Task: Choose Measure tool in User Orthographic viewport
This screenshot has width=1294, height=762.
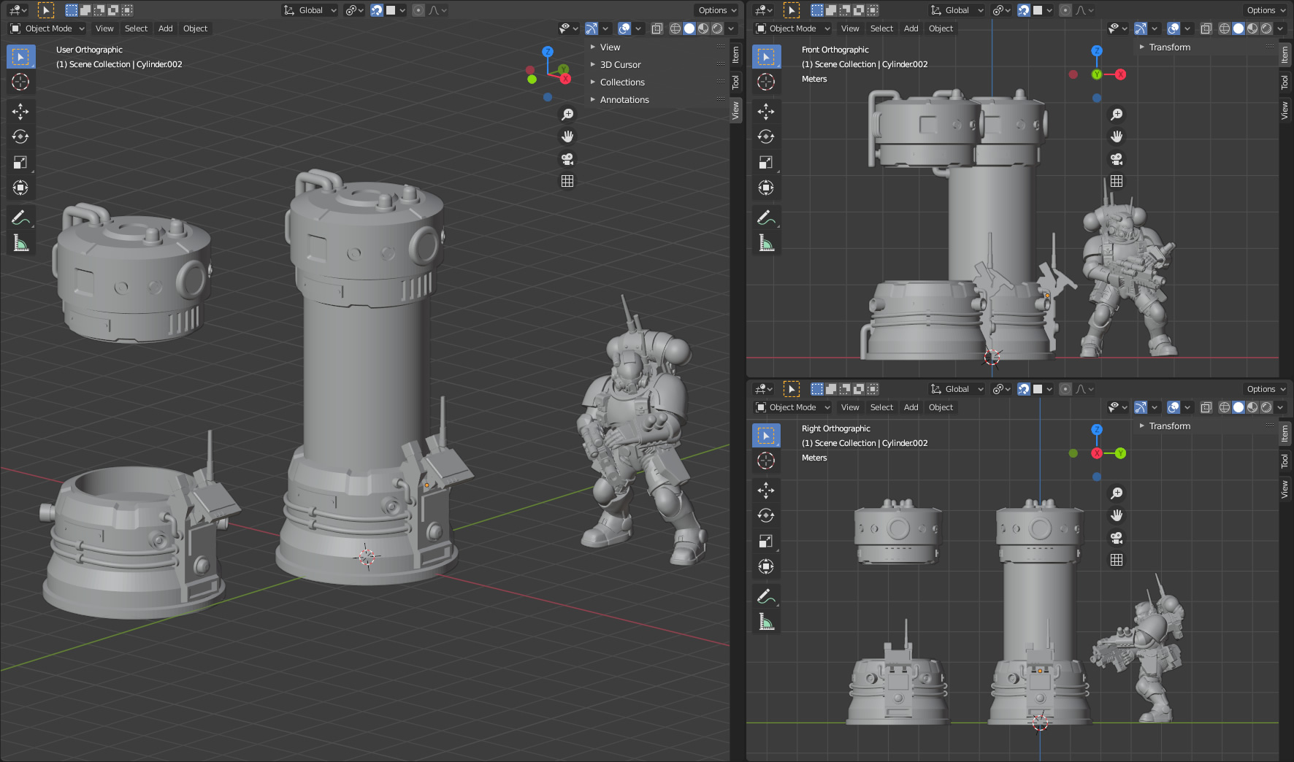Action: pyautogui.click(x=20, y=242)
